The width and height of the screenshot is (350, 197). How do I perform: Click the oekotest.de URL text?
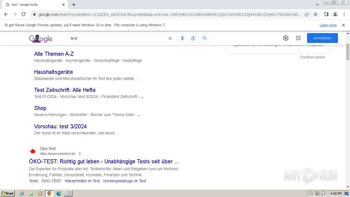point(57,154)
